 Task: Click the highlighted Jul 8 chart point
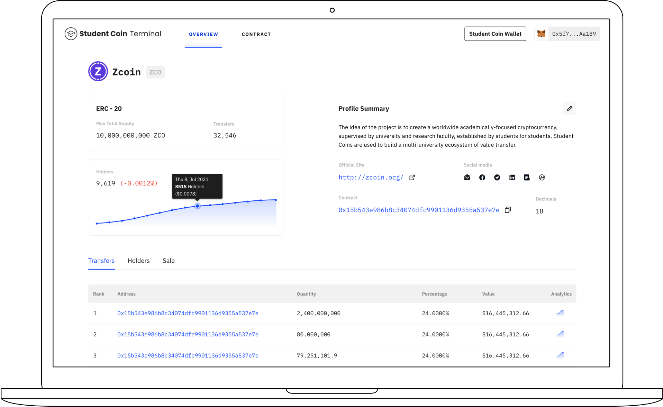197,206
